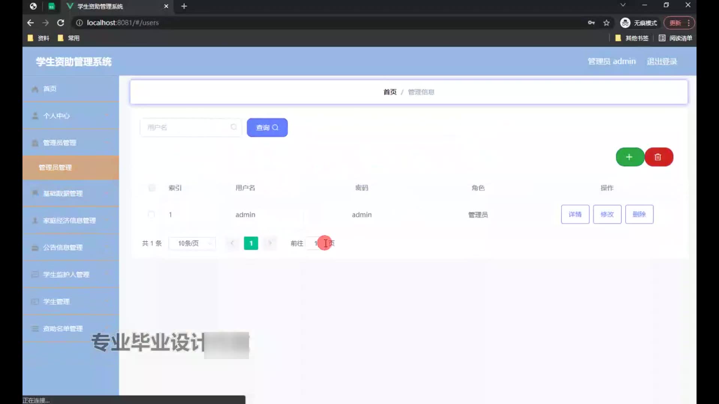Toggle the select-all header checkbox

click(152, 188)
